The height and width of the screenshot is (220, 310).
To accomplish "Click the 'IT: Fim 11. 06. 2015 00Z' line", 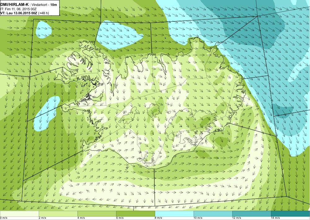I will tap(18, 9).
